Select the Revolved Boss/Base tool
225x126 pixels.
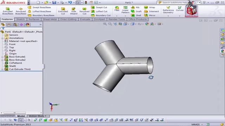point(21,11)
